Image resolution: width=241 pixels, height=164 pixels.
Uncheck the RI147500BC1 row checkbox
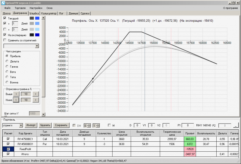8,139
